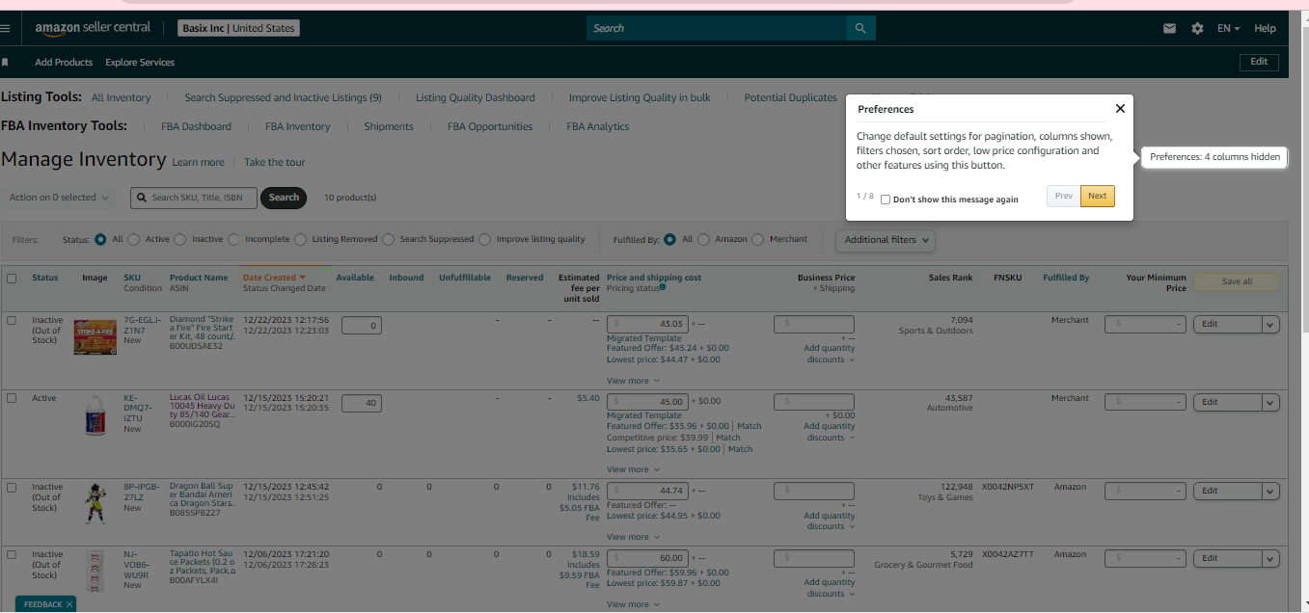
Task: Click Add Products link
Action: [x=64, y=62]
